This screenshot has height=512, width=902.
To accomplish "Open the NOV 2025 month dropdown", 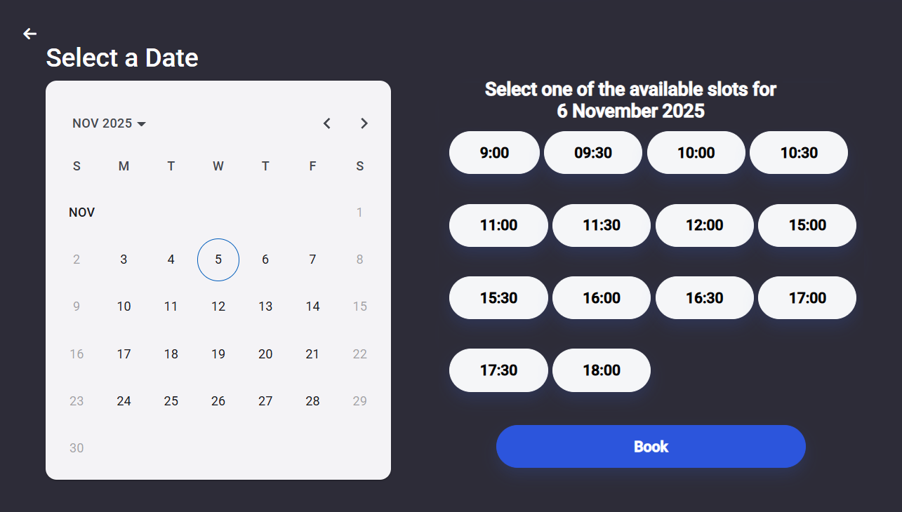I will click(x=109, y=123).
